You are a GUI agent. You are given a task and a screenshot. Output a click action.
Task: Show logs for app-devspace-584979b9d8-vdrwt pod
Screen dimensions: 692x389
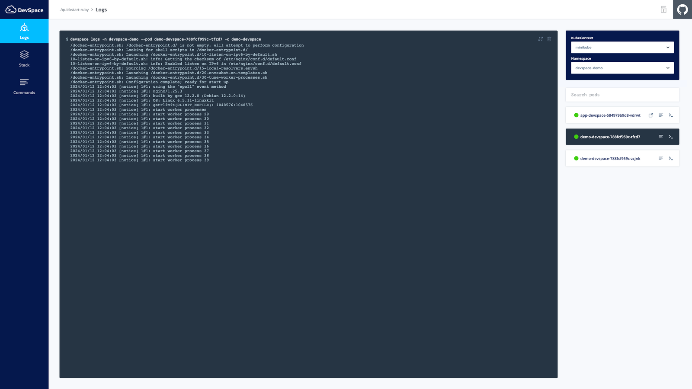tap(660, 115)
